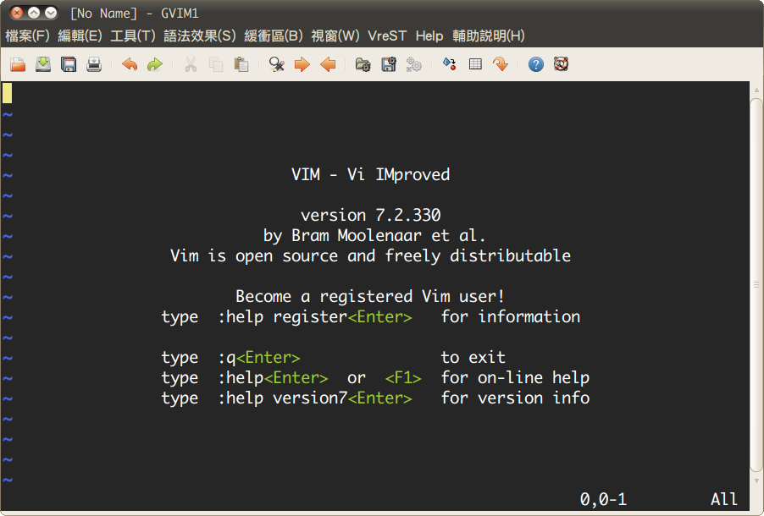This screenshot has width=764, height=516.
Task: Open the 語法效果(S) Syntax menu
Action: coord(200,36)
